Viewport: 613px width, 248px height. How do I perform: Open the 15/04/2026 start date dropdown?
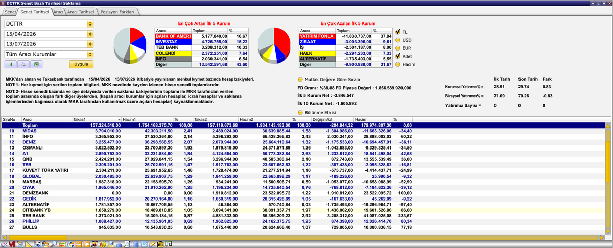point(90,34)
